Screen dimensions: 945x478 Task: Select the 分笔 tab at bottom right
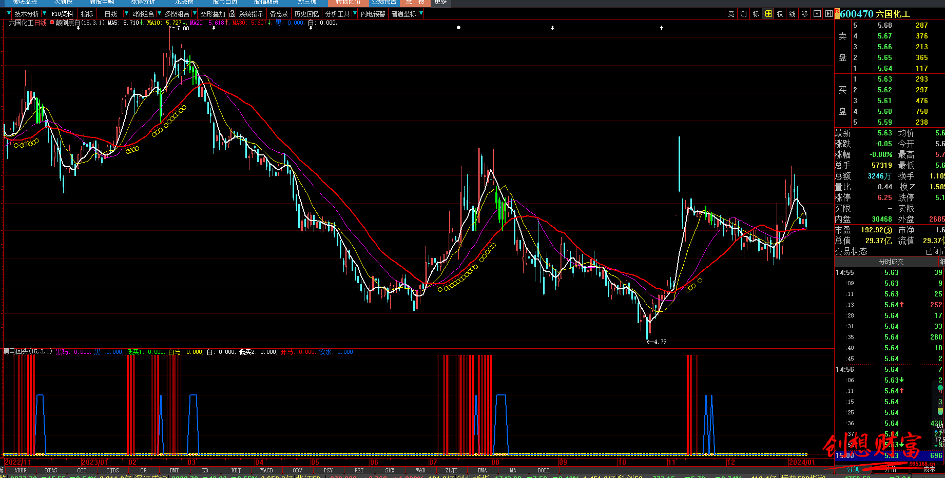click(853, 470)
